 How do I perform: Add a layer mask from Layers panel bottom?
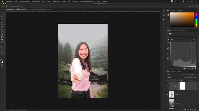click(185, 110)
